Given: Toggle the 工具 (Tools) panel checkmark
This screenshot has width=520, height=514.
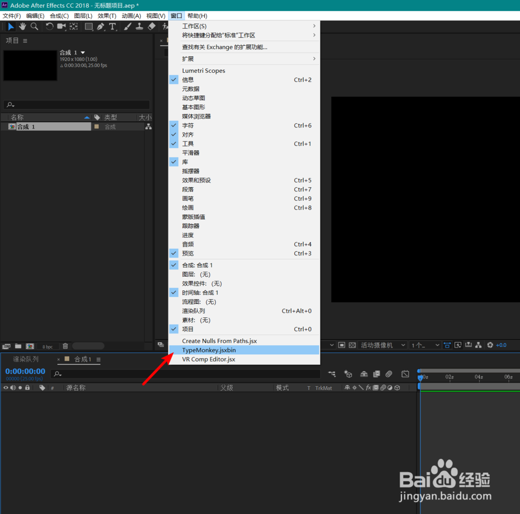Looking at the screenshot, I should click(x=174, y=144).
